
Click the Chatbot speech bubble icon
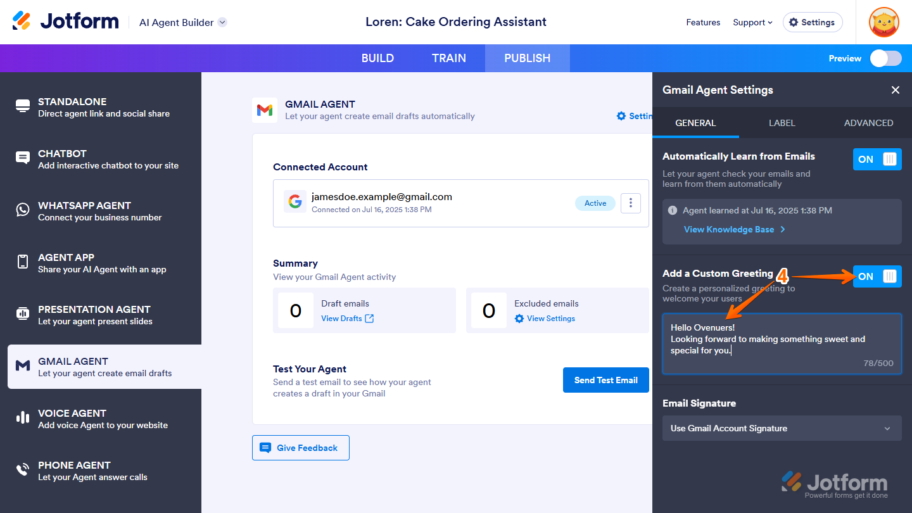pyautogui.click(x=23, y=158)
